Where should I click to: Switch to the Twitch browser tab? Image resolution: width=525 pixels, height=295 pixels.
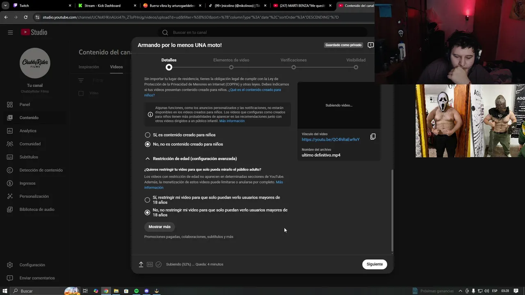[41, 6]
